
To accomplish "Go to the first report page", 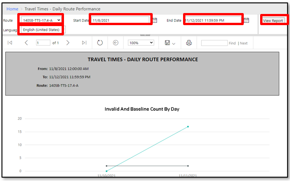I will point(10,43).
